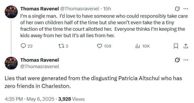Retweet the first Thomas Ravenel tweet
The image size is (194, 103).
[61, 46]
